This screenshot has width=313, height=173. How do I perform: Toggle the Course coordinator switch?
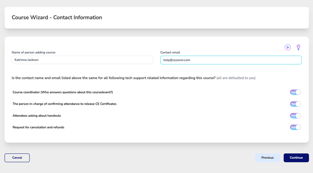point(295,92)
